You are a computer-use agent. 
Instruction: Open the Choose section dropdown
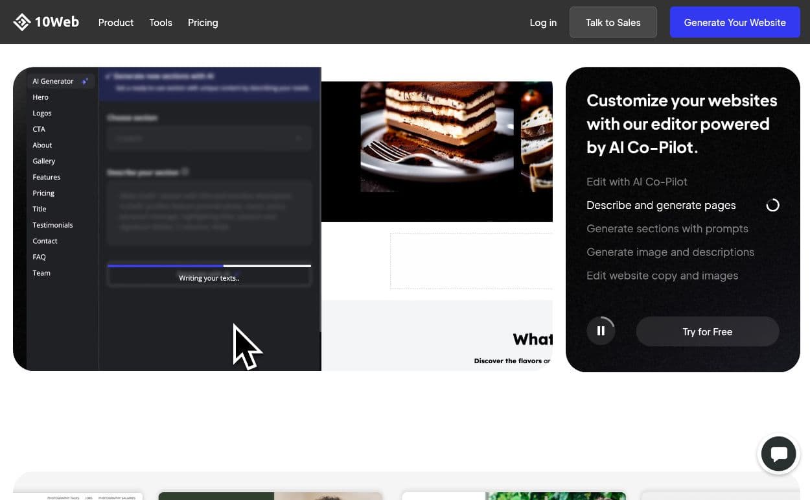coord(209,138)
